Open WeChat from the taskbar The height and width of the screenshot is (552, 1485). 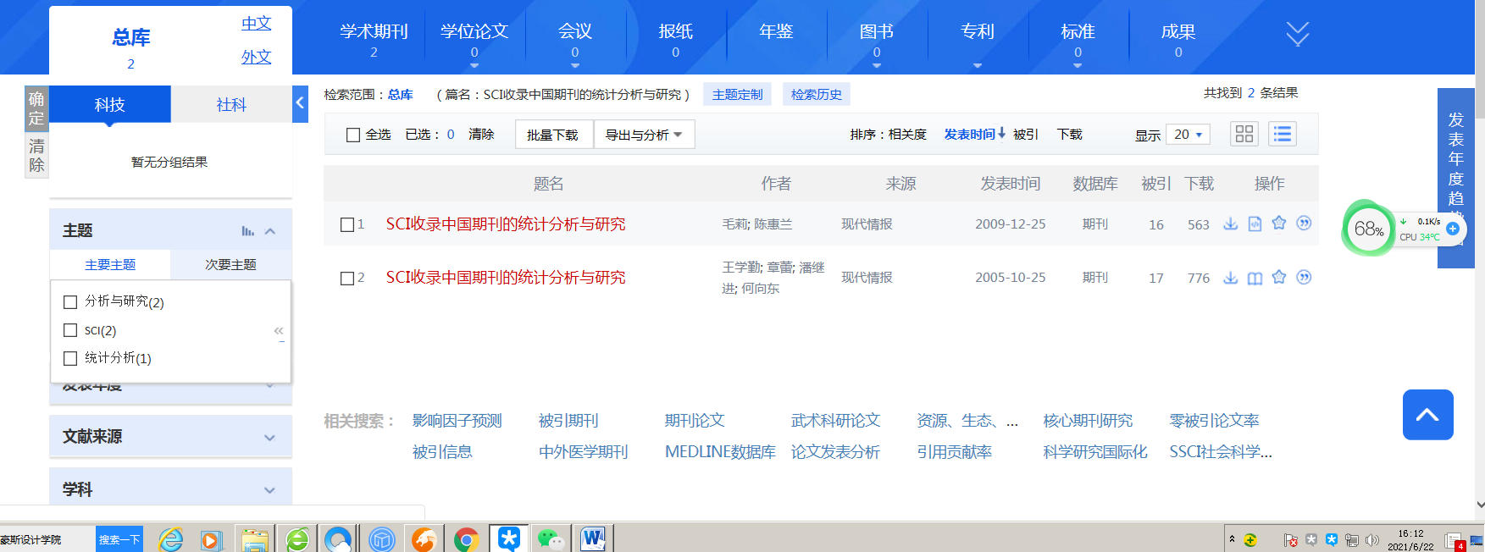click(551, 539)
